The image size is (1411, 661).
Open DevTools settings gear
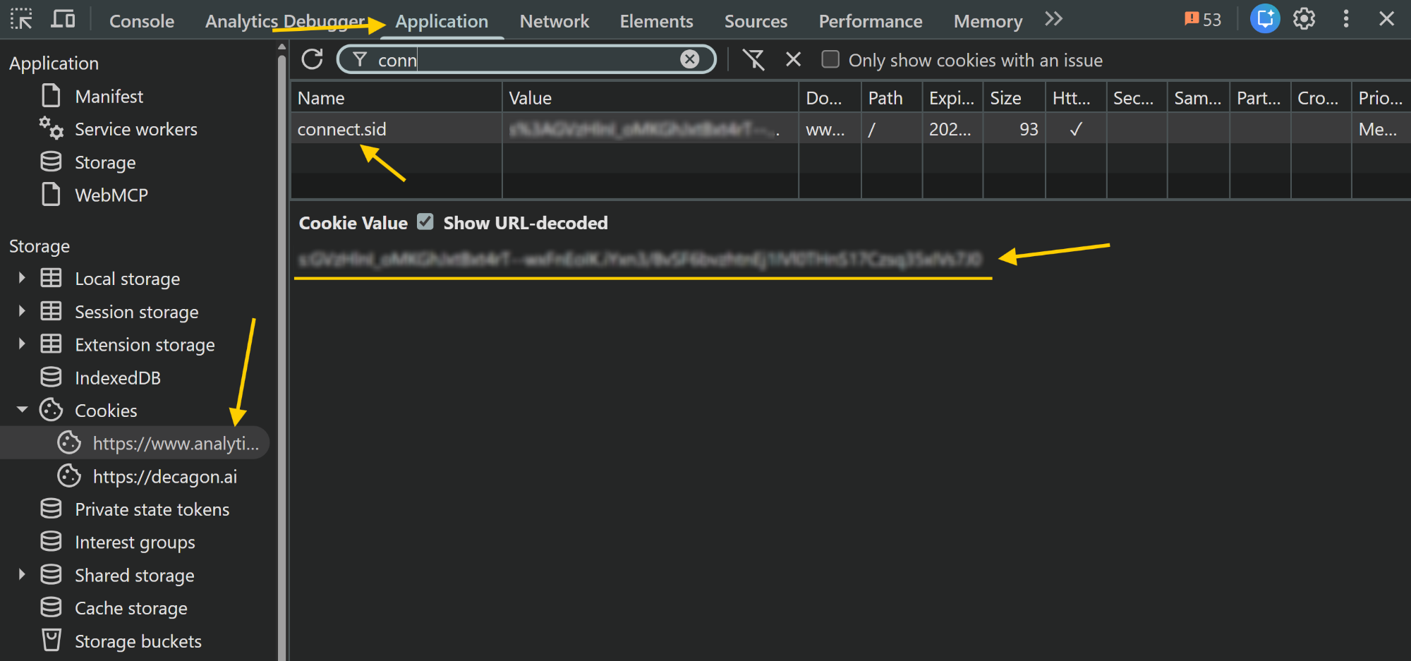coord(1304,19)
